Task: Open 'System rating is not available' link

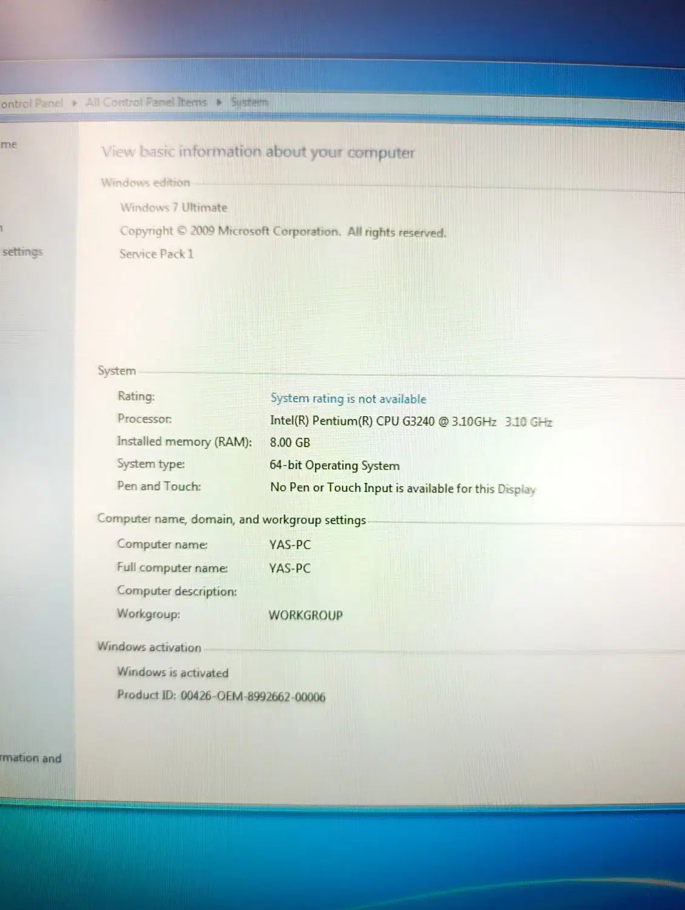Action: click(348, 399)
